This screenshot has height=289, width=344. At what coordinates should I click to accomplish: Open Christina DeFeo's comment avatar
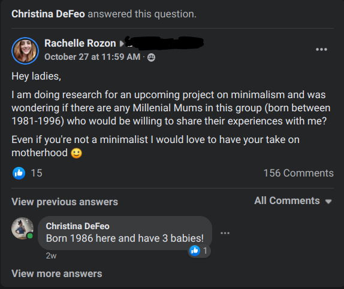(22, 228)
